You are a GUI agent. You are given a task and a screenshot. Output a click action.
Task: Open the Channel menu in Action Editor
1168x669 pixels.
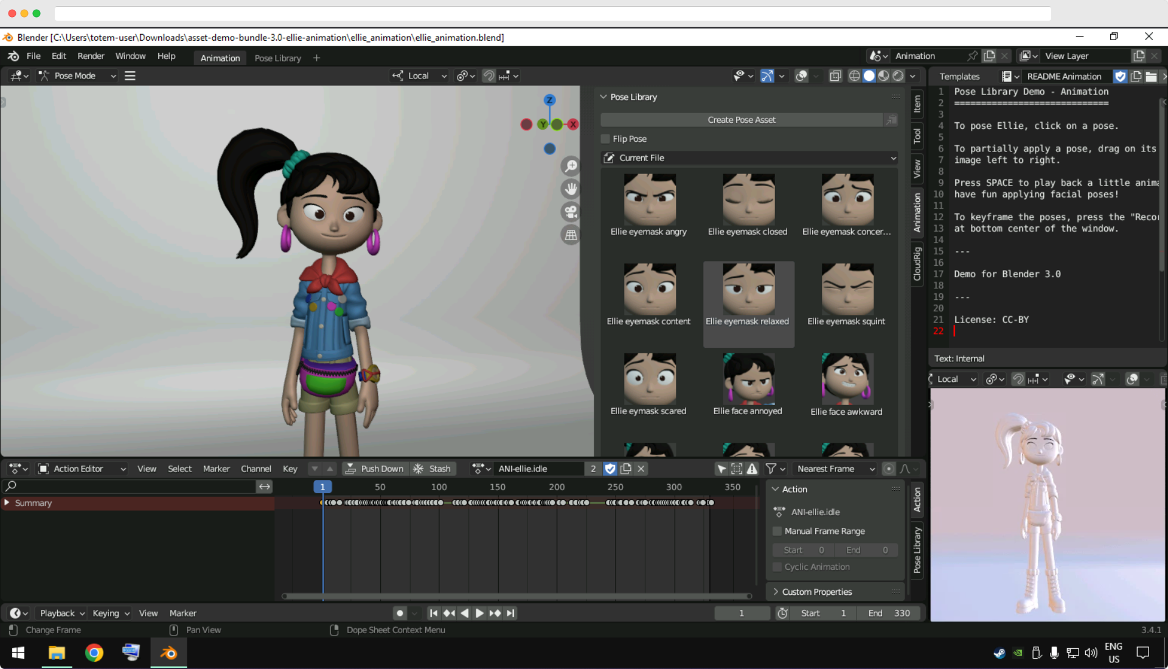[x=255, y=469]
